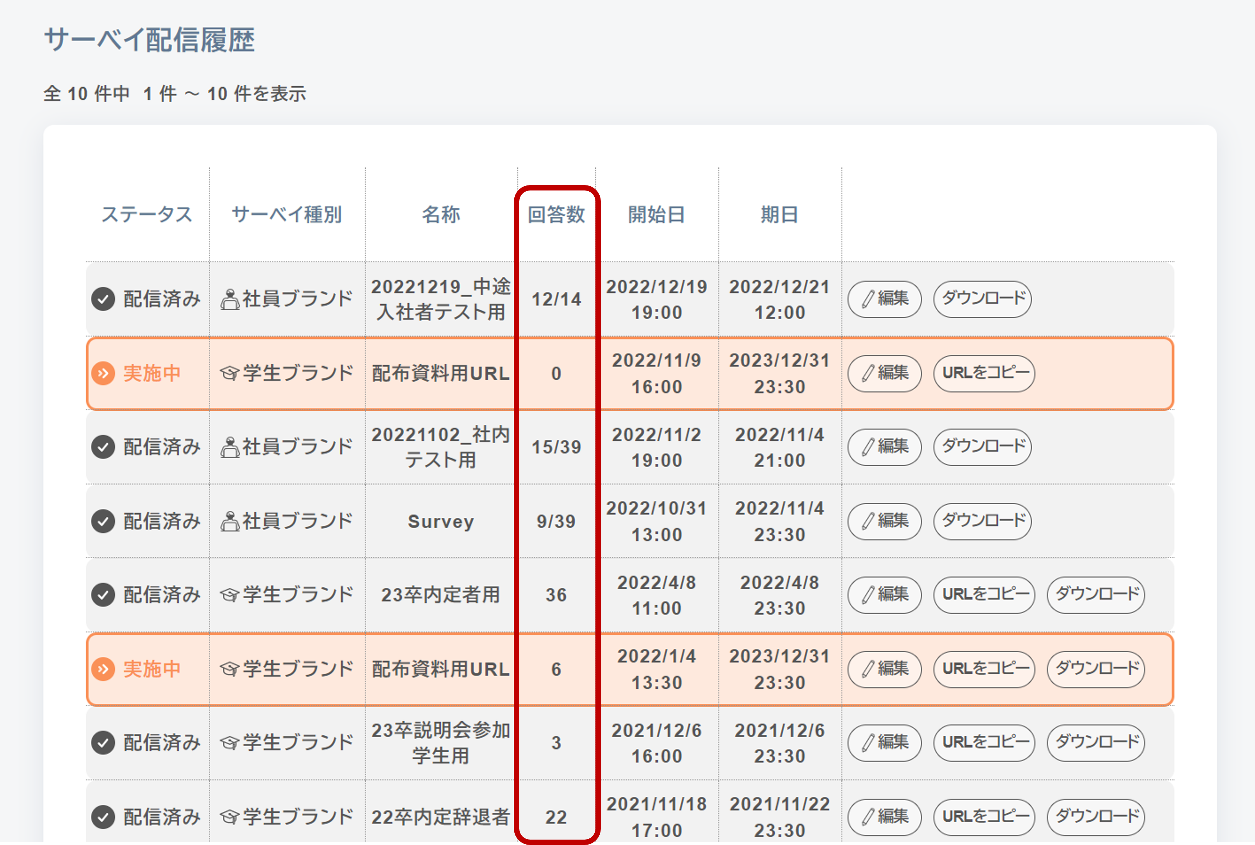Copy URL of survey started 2022/11/9
1255x845 pixels.
(984, 374)
